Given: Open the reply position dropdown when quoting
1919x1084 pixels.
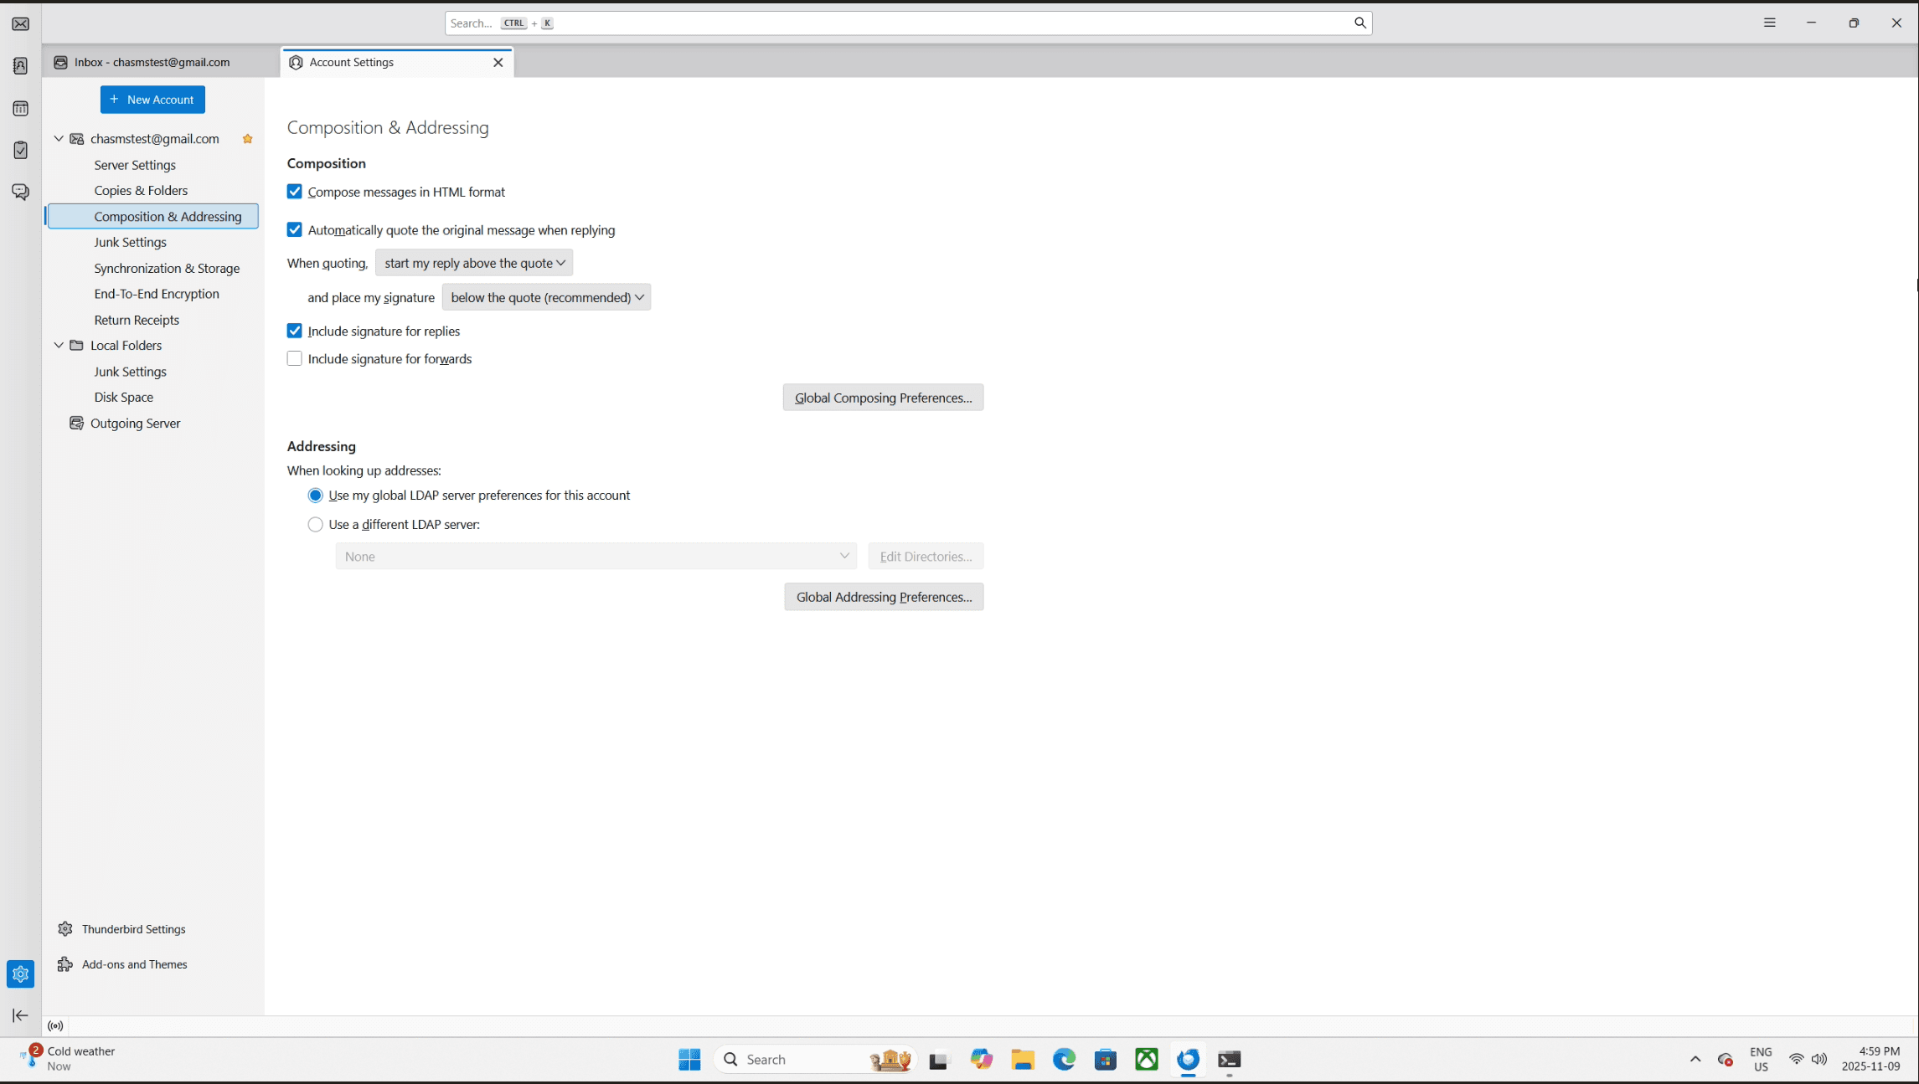Looking at the screenshot, I should pos(474,263).
